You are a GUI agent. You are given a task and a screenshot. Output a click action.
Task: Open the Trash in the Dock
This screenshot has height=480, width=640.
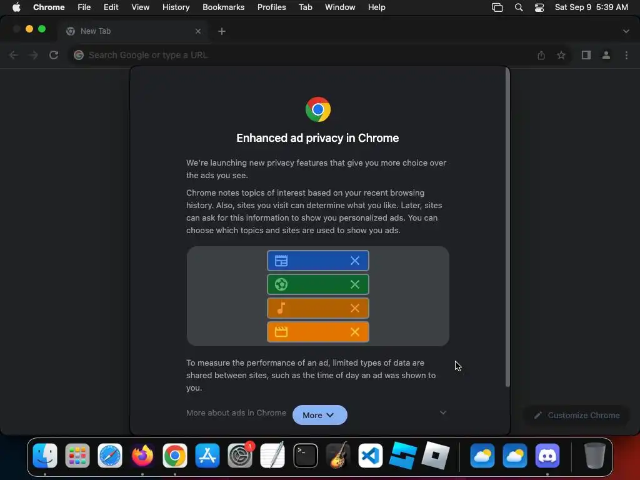(595, 456)
